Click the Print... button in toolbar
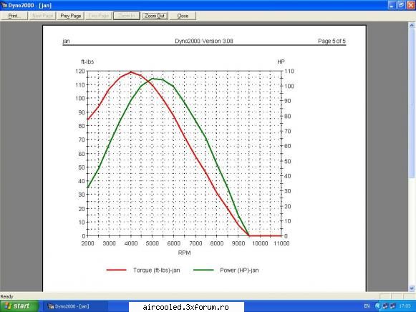The height and width of the screenshot is (312, 416). point(14,16)
